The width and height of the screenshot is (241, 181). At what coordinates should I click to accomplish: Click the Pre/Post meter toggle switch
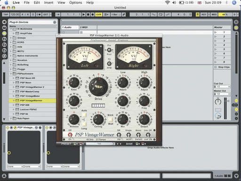tap(109, 50)
